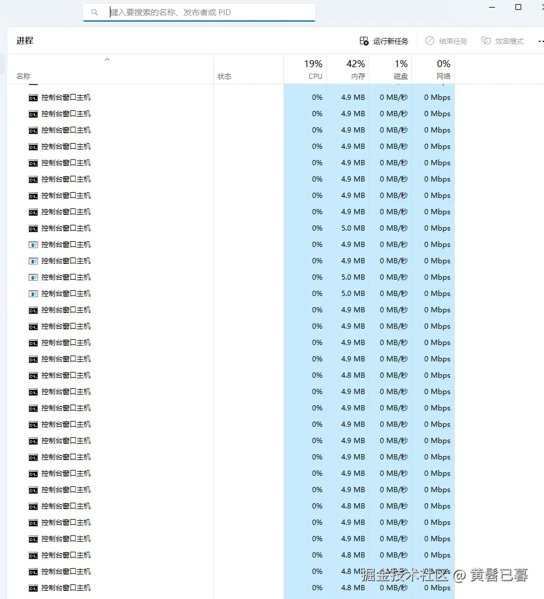Click the 效率模式 leaf icon

(x=486, y=41)
